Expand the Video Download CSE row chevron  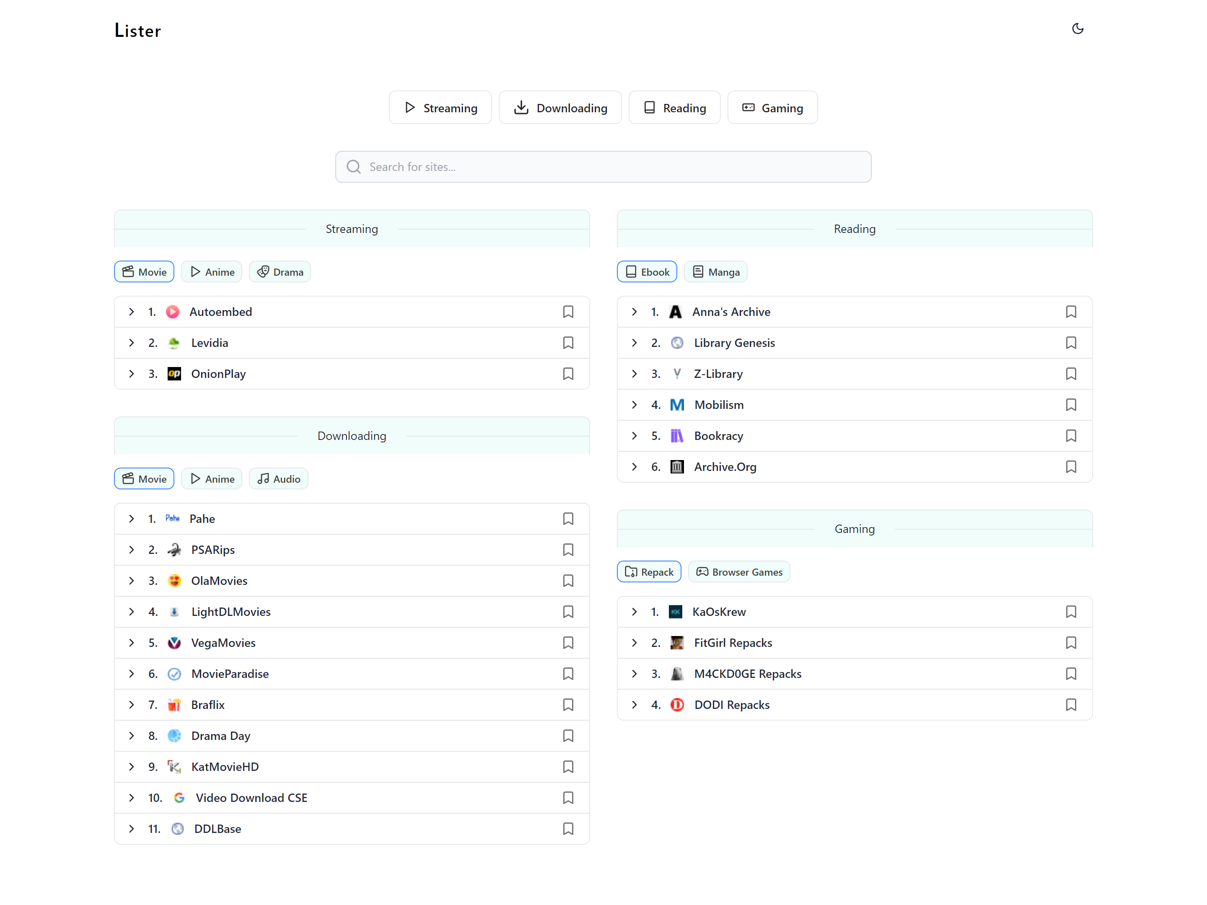pos(132,798)
